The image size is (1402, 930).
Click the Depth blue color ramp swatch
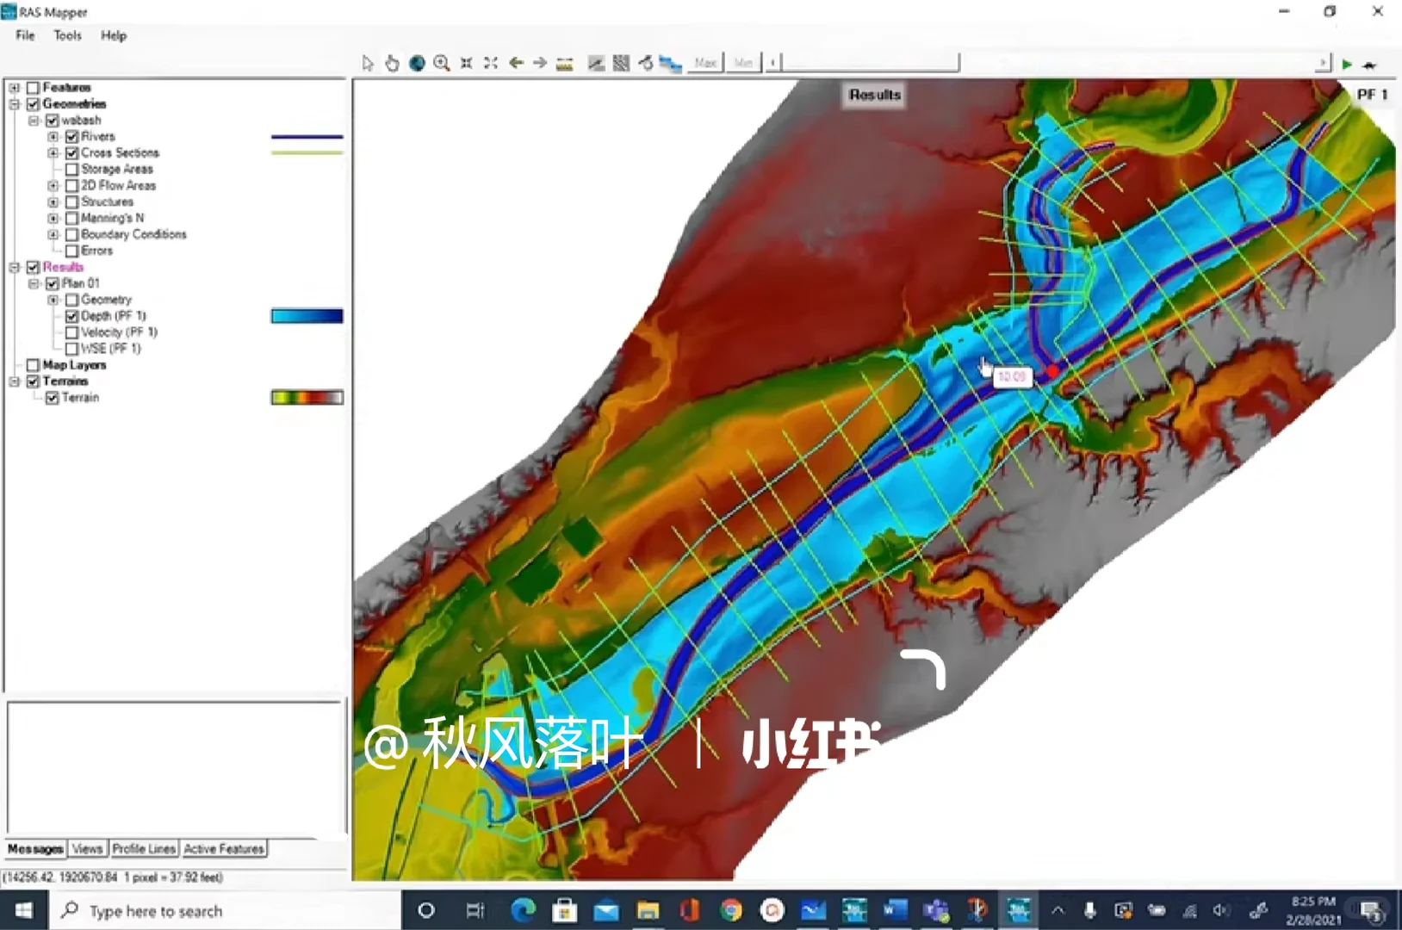[x=307, y=315]
